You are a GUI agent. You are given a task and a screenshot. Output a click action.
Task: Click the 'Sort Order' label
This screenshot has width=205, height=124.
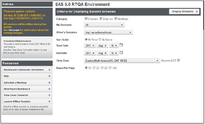click(x=62, y=40)
